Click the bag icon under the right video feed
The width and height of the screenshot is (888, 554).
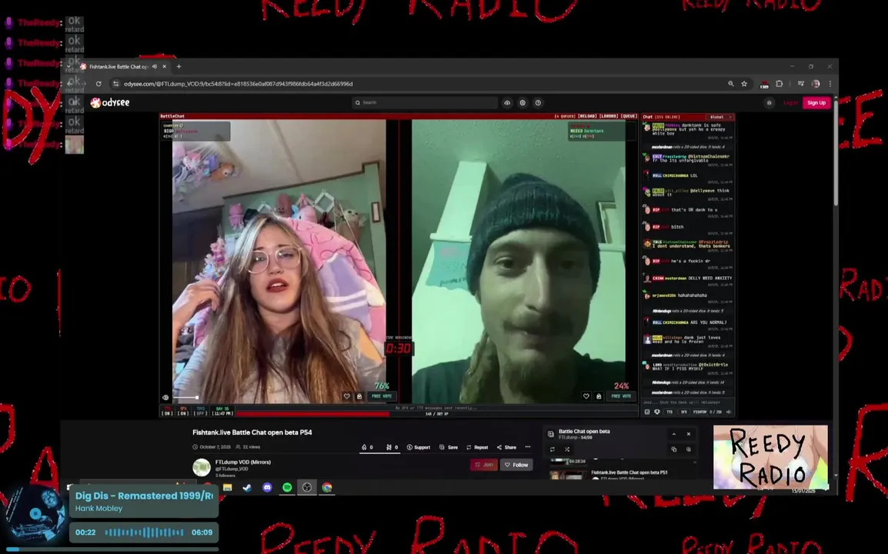pyautogui.click(x=599, y=396)
